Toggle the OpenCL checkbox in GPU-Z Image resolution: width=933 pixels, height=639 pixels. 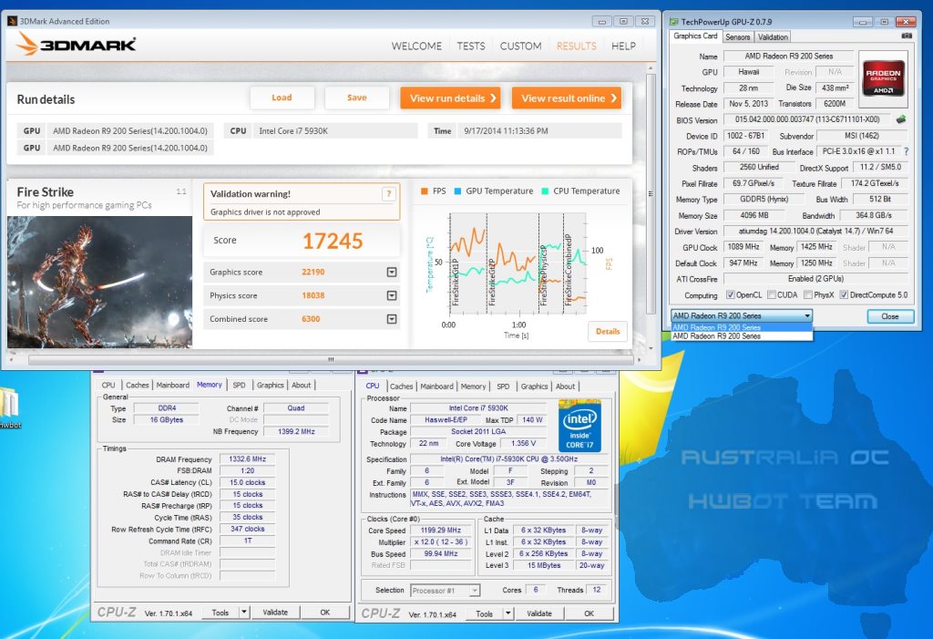pos(730,294)
